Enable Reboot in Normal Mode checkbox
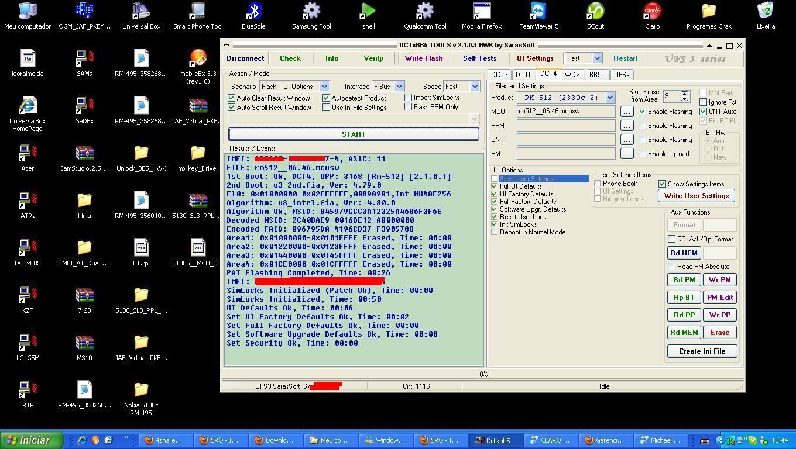The width and height of the screenshot is (796, 449). (495, 232)
